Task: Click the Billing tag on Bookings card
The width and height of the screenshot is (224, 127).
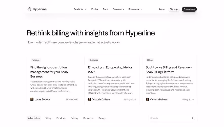Action: 150,60
